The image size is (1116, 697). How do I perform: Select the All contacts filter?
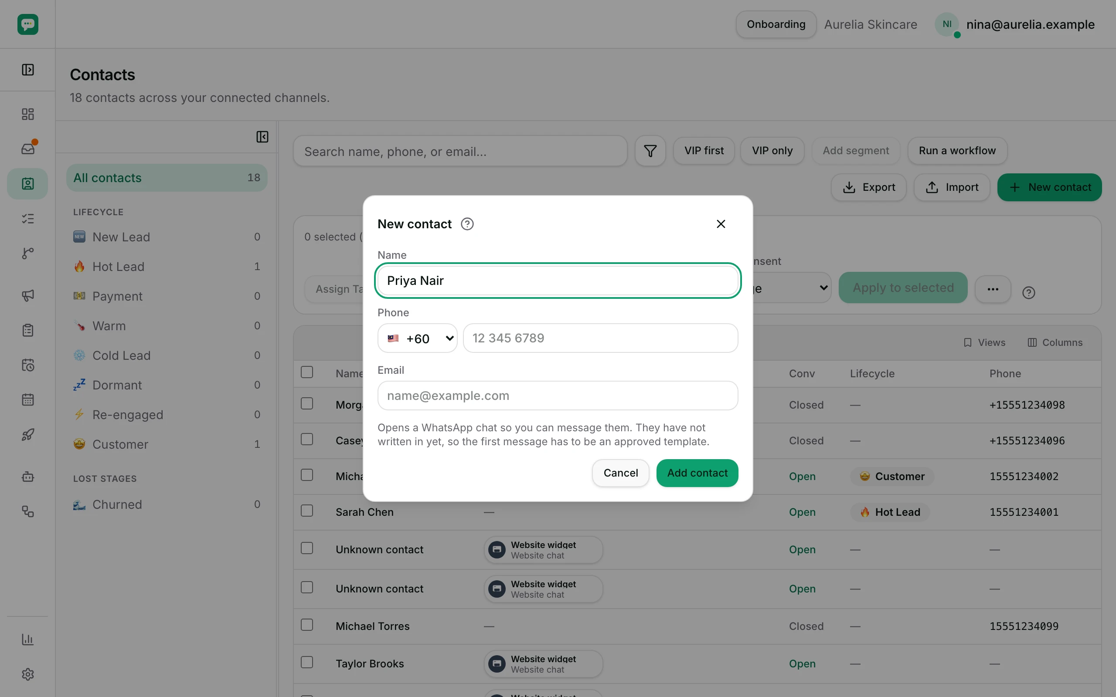(167, 178)
